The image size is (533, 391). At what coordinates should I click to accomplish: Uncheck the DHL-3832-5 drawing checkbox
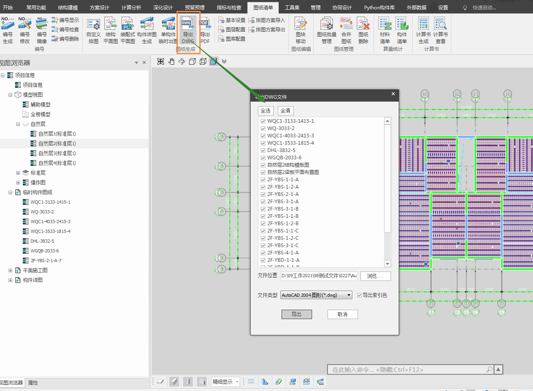[x=263, y=150]
